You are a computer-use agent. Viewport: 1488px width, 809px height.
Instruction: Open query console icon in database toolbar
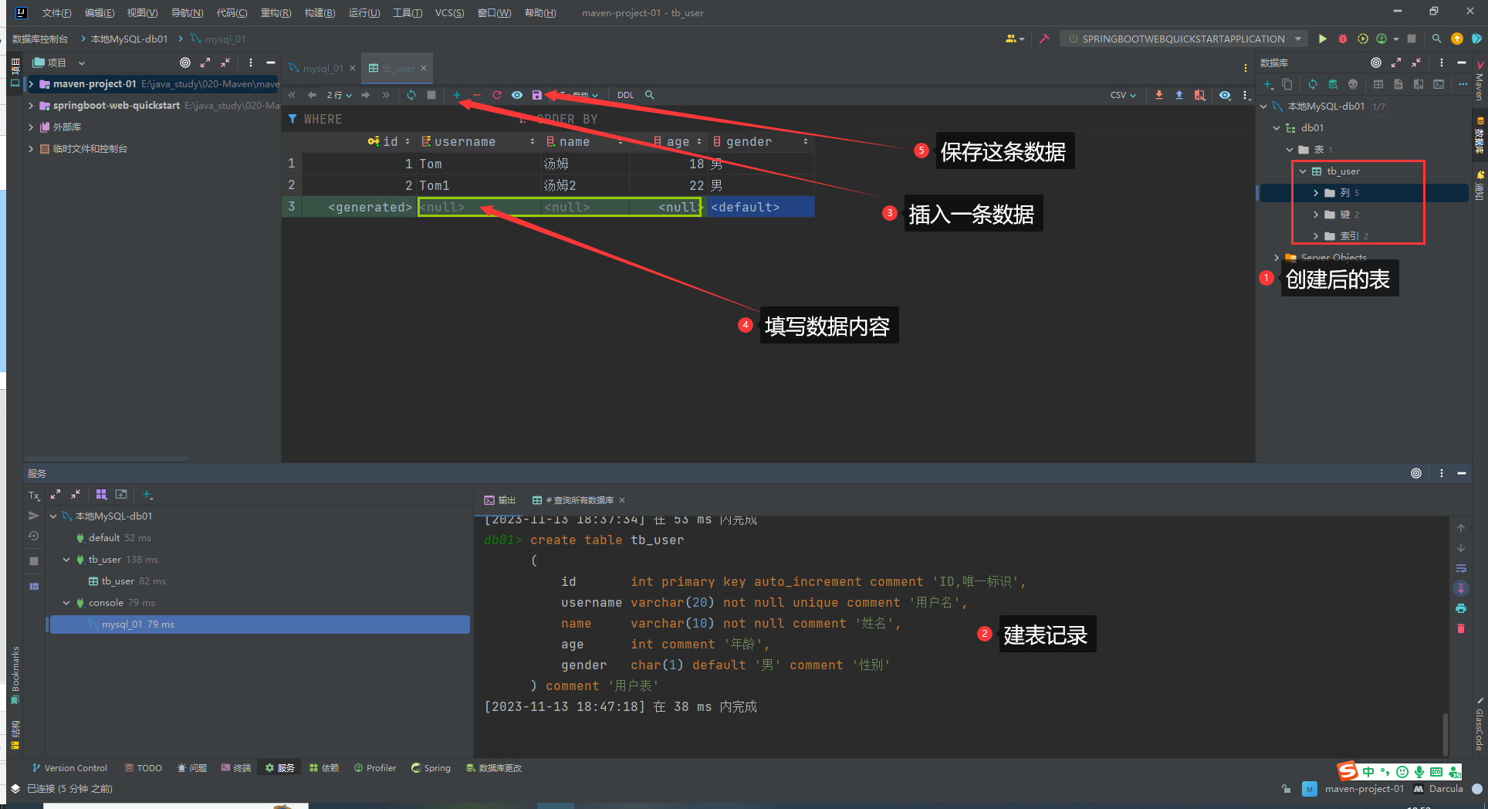tap(1439, 84)
